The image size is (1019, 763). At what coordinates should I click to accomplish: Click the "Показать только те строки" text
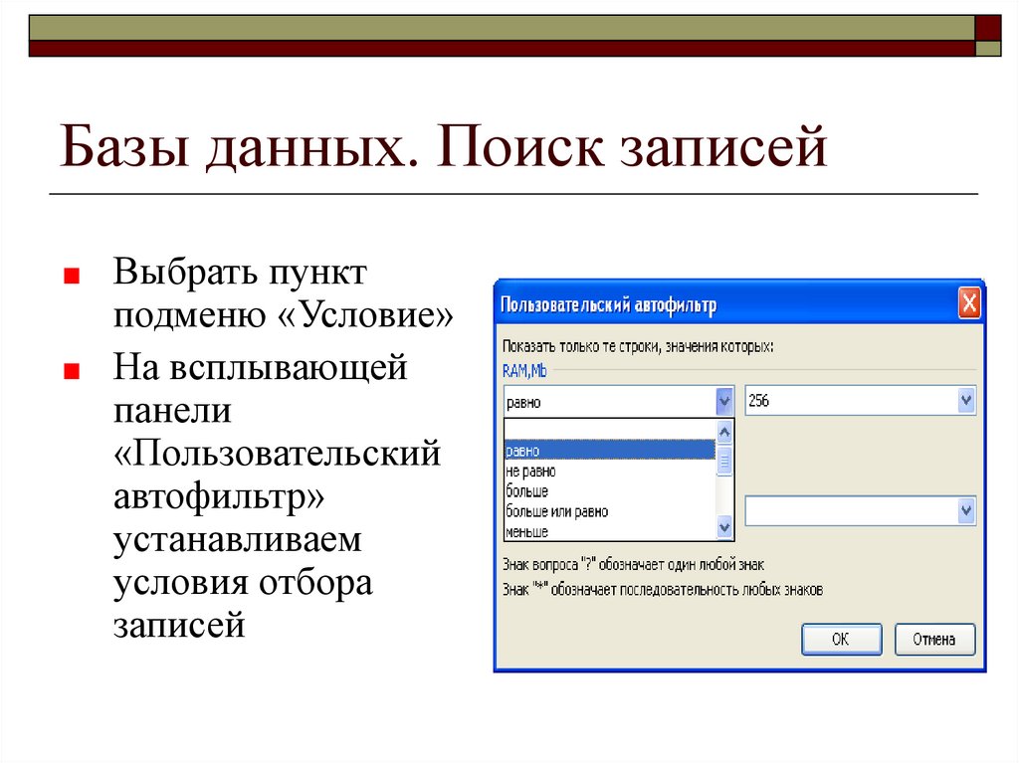[x=638, y=346]
